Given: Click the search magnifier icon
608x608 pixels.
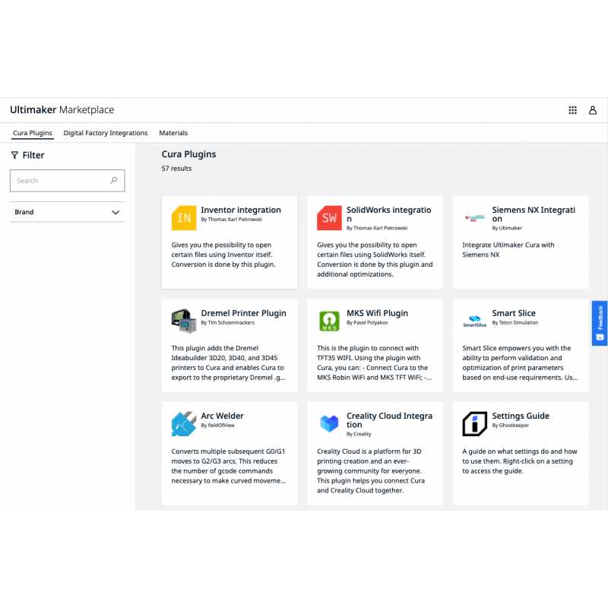Looking at the screenshot, I should click(x=114, y=181).
